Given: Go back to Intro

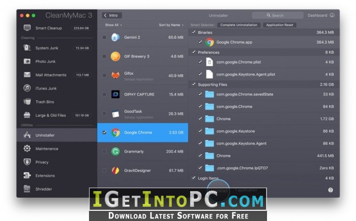Looking at the screenshot, I should coord(112,15).
